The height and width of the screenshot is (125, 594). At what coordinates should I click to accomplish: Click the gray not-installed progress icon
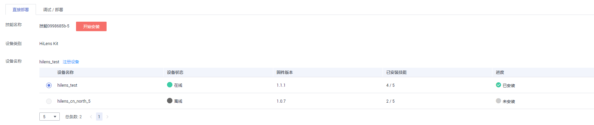tap(498, 101)
